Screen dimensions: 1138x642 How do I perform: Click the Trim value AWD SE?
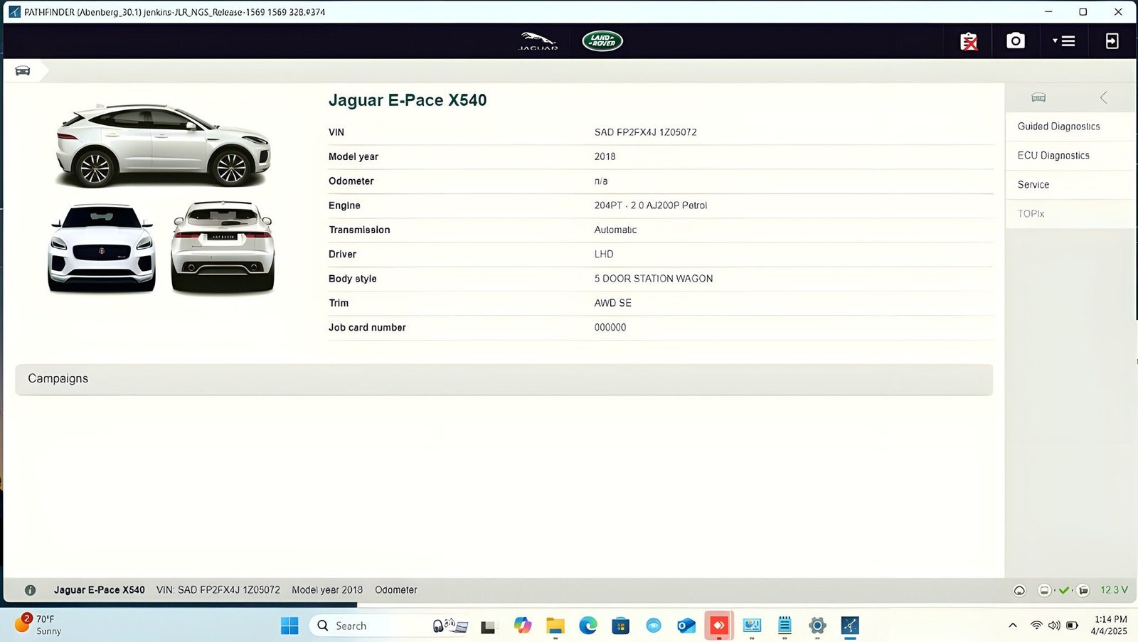(x=612, y=303)
